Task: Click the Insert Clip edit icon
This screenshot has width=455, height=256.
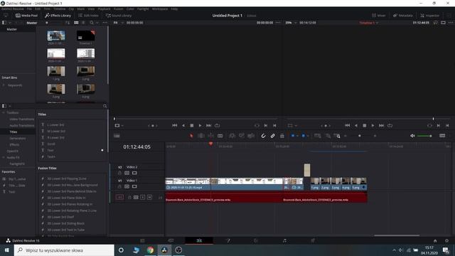Action: [232, 136]
